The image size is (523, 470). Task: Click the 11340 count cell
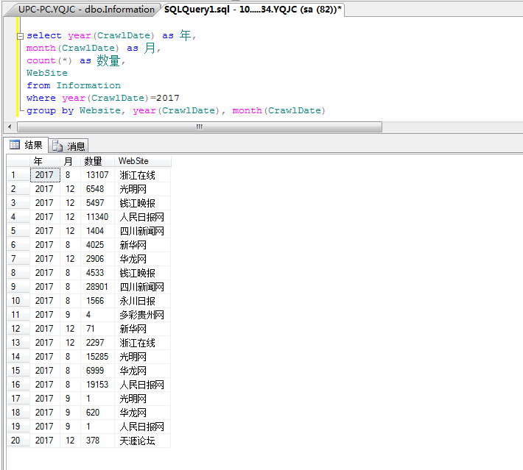pos(97,217)
